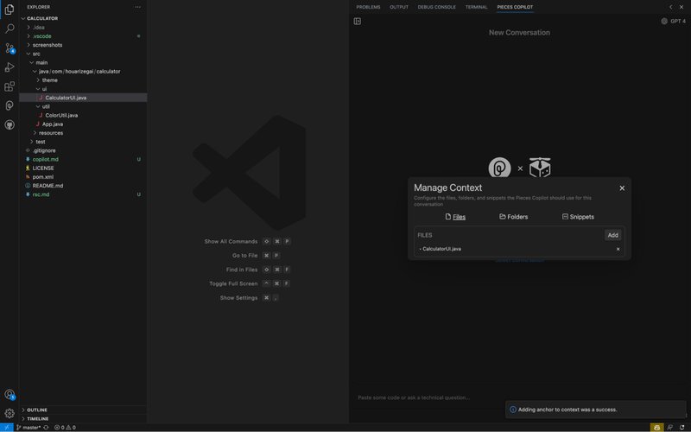Open the Pieces view in activity bar

pos(10,105)
